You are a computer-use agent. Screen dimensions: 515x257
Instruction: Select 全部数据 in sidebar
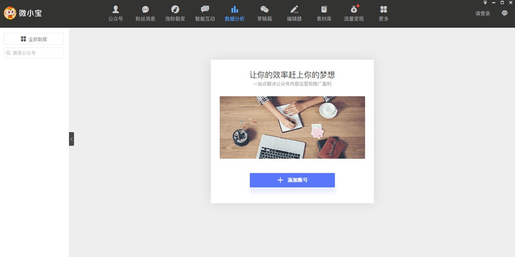click(34, 39)
